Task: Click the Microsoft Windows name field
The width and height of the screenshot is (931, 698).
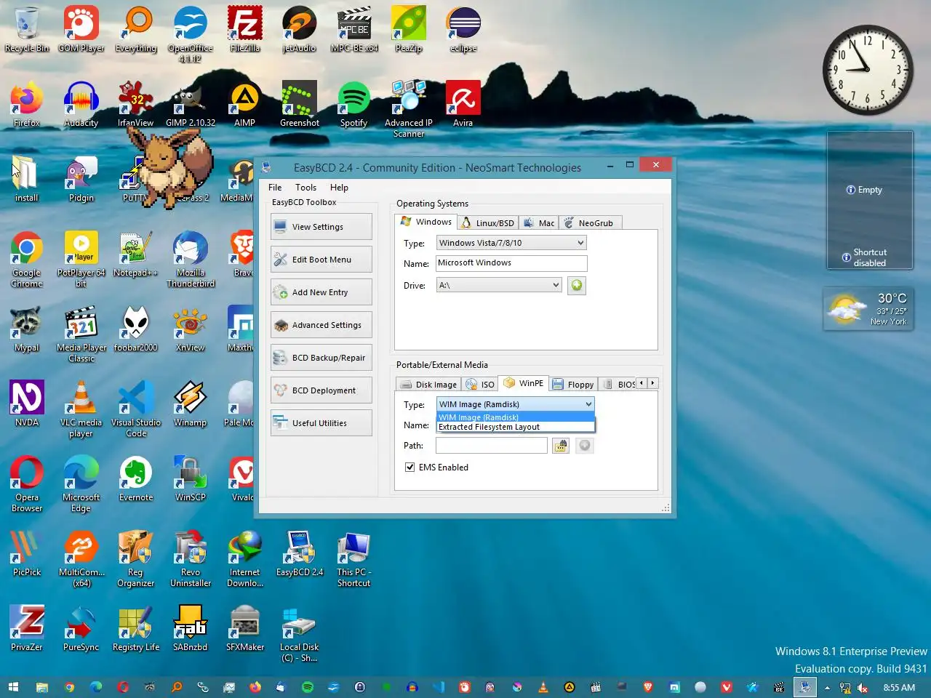Action: (511, 263)
